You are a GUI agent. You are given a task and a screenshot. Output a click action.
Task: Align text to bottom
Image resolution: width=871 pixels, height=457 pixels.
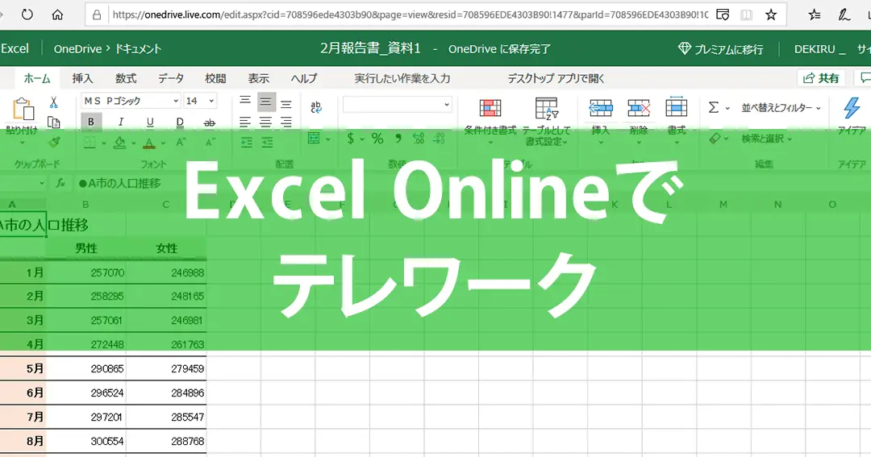286,103
